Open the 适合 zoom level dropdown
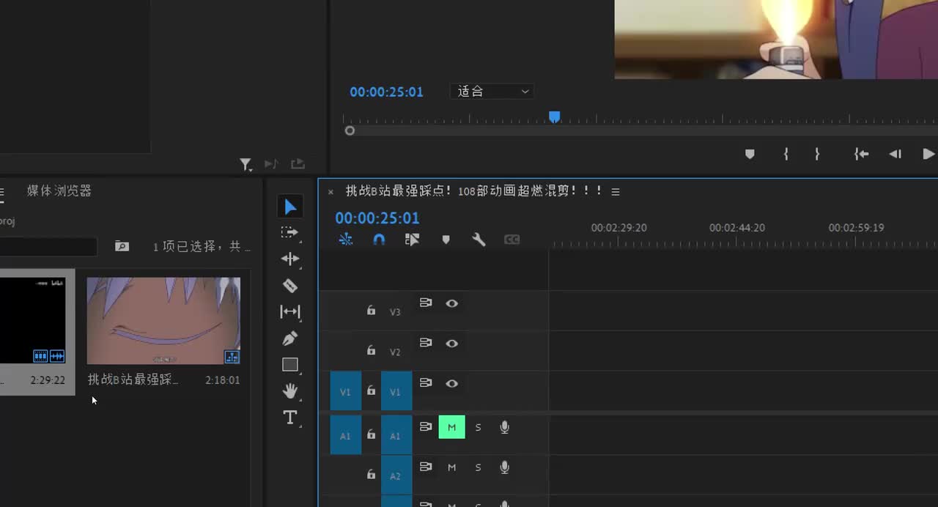938x507 pixels. (492, 92)
